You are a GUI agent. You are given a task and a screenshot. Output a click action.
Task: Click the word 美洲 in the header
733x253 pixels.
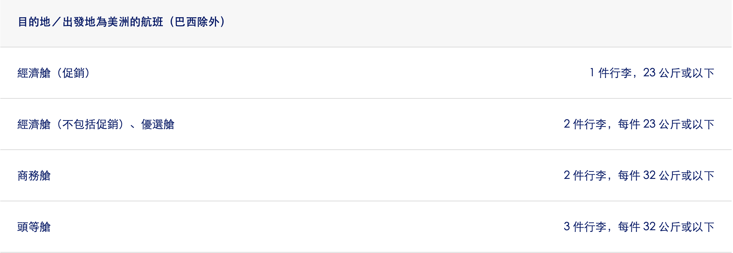pos(119,22)
